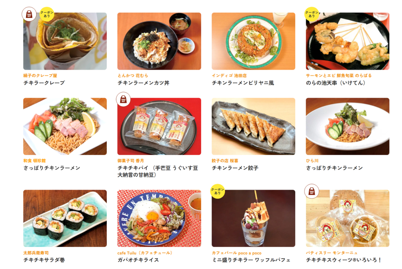
Task: Click the title チキチキスウィーツ®いろいろ！
Action: click(x=344, y=260)
